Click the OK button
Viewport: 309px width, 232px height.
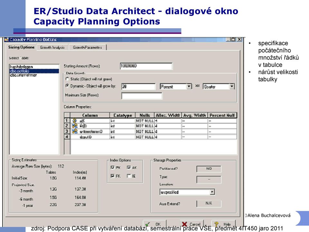click(155, 224)
